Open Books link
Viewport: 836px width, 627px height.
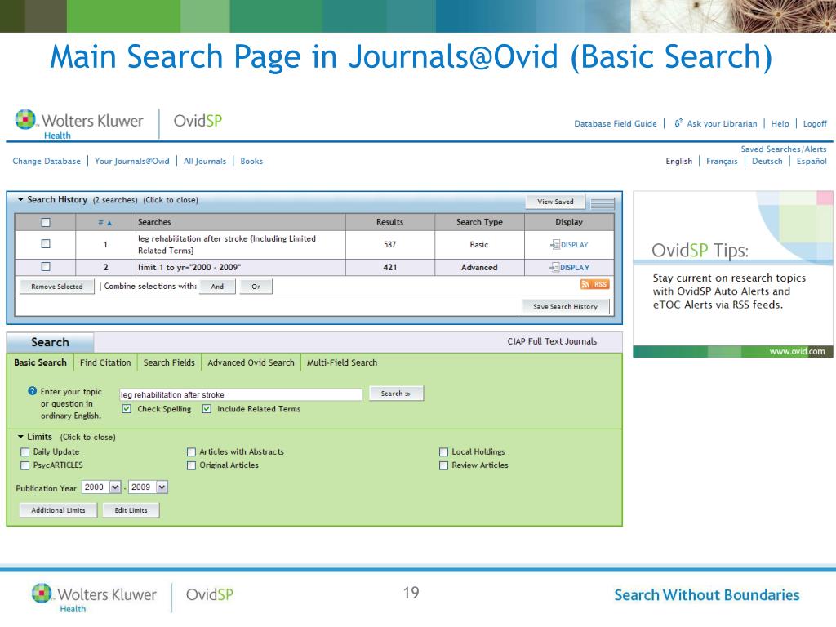coord(251,161)
